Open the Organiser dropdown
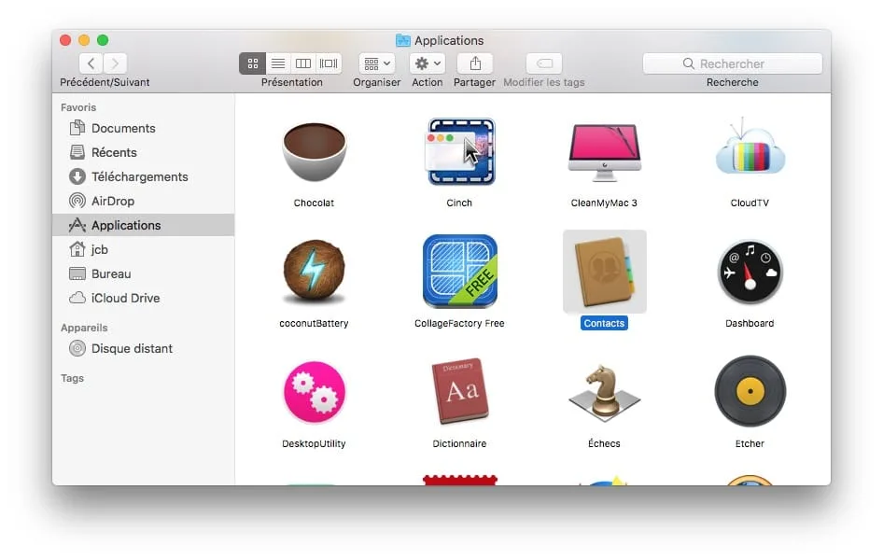The image size is (883, 560). [x=376, y=63]
